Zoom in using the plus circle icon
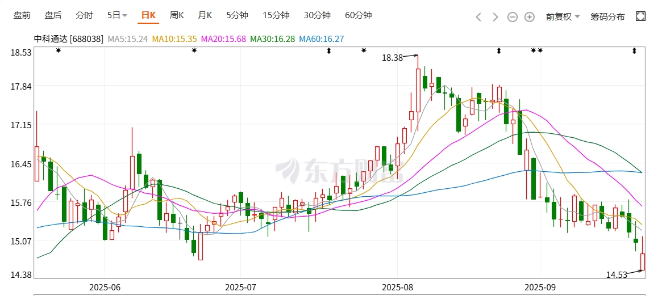Viewport: 662px width, 296px height. click(x=530, y=17)
